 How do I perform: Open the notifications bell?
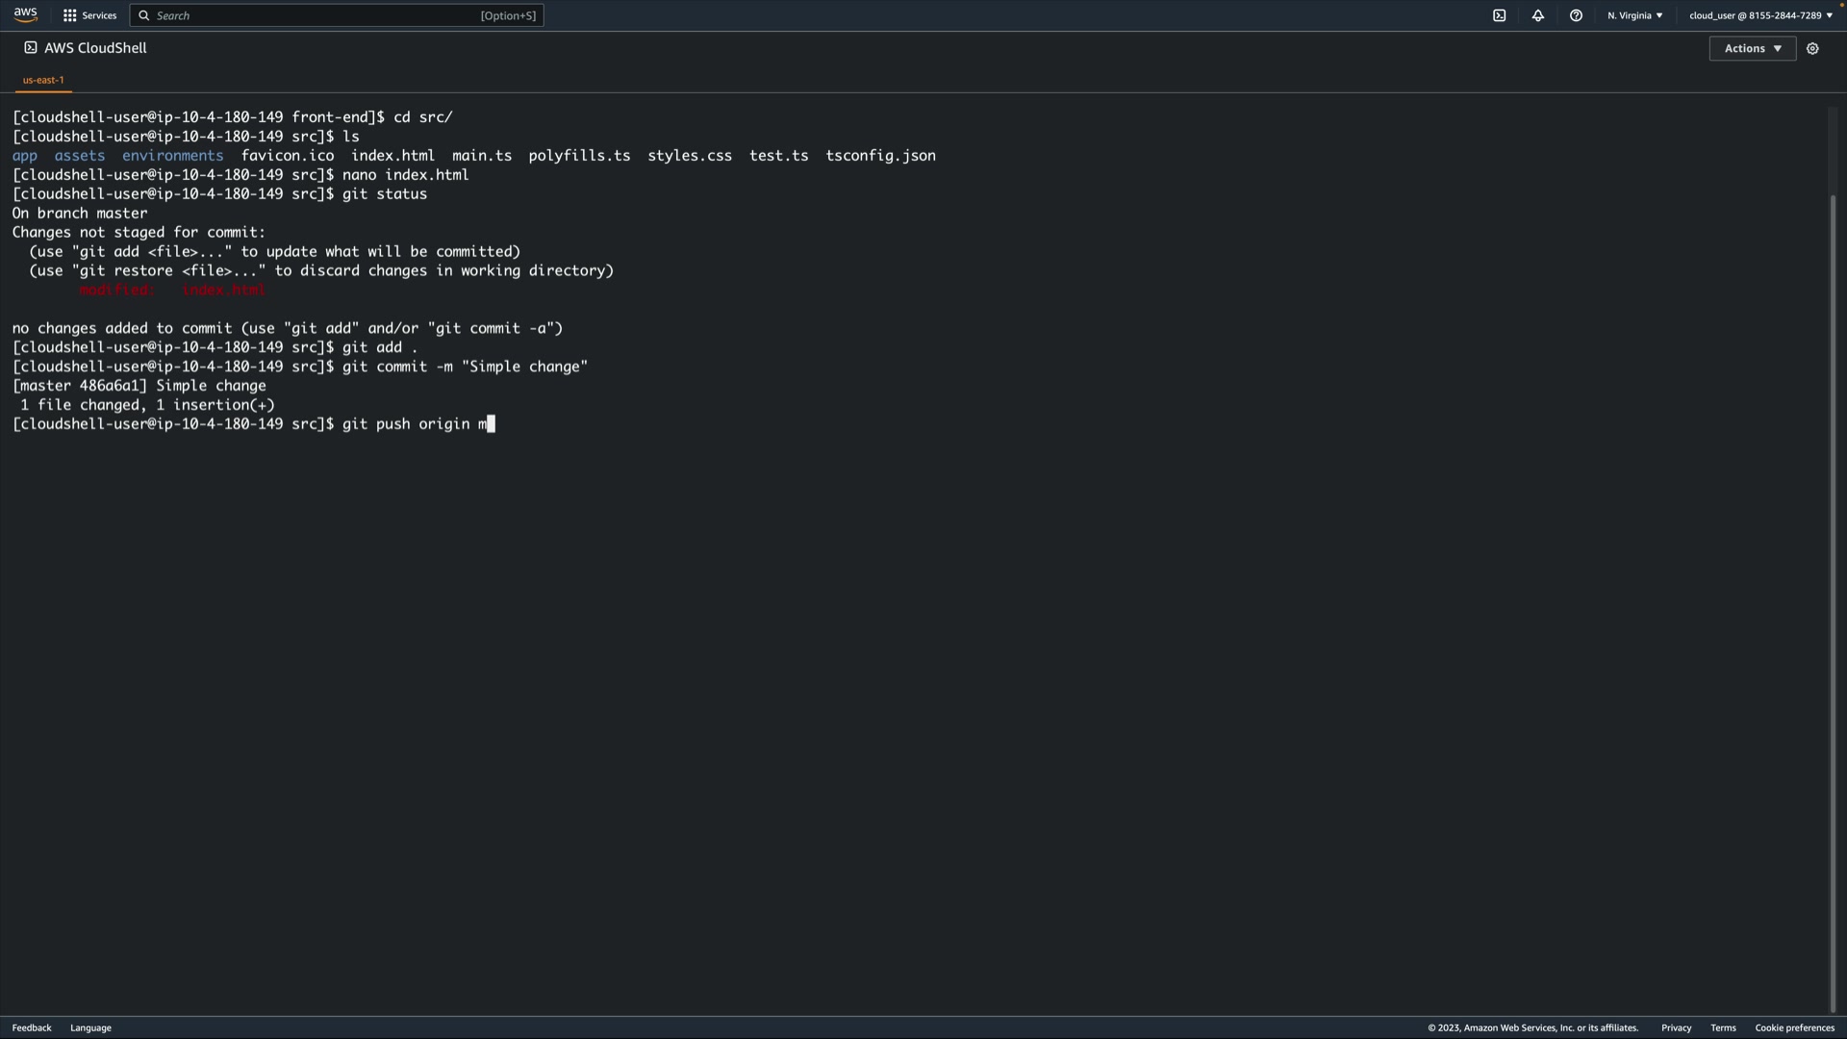pos(1537,15)
